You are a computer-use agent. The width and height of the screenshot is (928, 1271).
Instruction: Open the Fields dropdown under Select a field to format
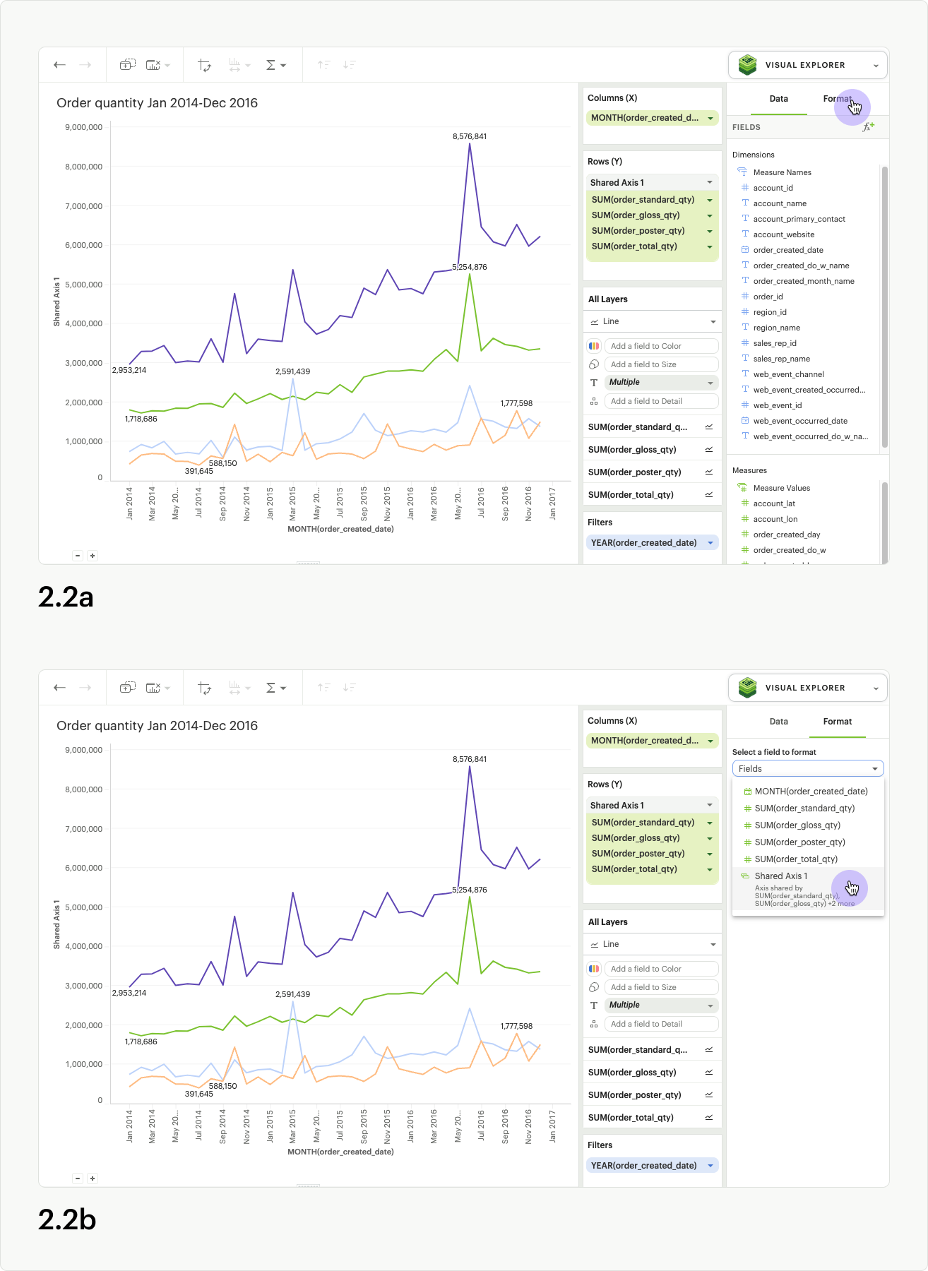click(807, 769)
